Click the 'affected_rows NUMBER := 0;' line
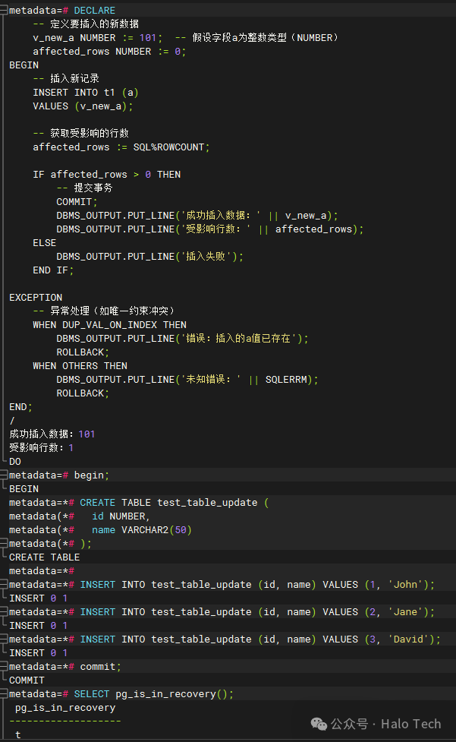The image size is (456, 742). [x=109, y=52]
